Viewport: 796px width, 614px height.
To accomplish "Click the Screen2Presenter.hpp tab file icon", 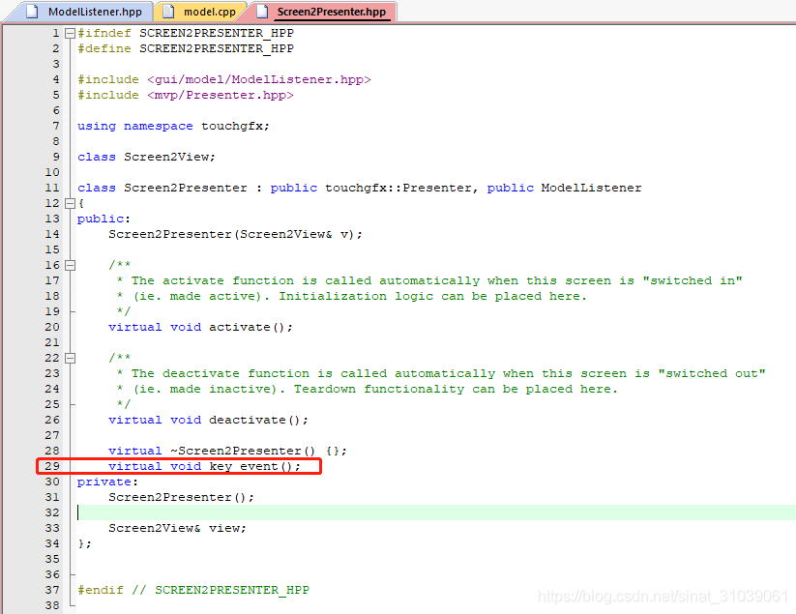I will point(262,12).
